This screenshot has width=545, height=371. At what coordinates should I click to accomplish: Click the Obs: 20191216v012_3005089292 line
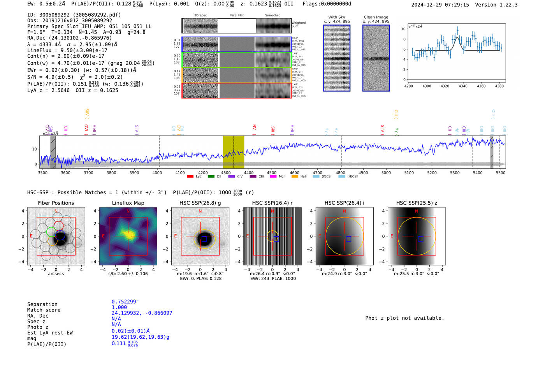[70, 21]
